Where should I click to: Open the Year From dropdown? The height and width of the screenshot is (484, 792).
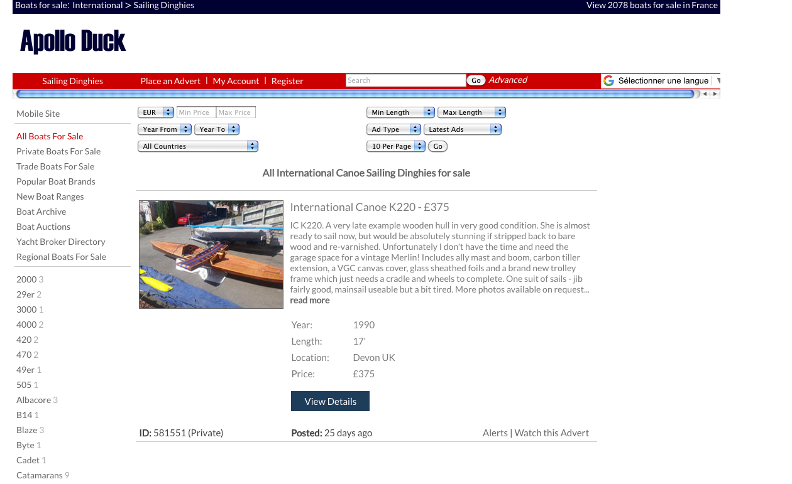[x=165, y=129]
